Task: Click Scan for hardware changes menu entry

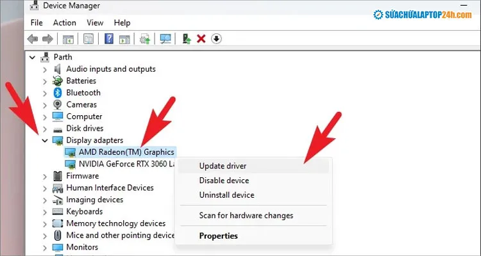Action: 246,216
